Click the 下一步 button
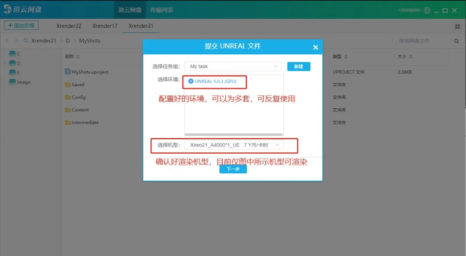This screenshot has width=466, height=256. pyautogui.click(x=233, y=169)
